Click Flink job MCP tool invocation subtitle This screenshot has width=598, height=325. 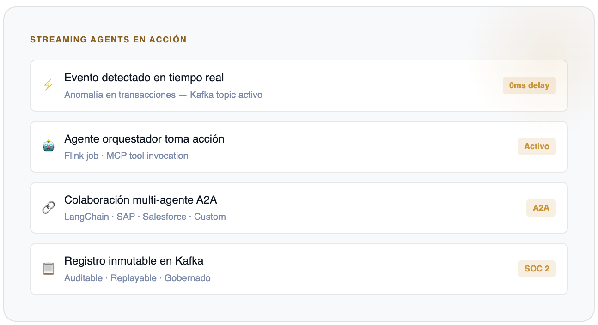click(126, 156)
